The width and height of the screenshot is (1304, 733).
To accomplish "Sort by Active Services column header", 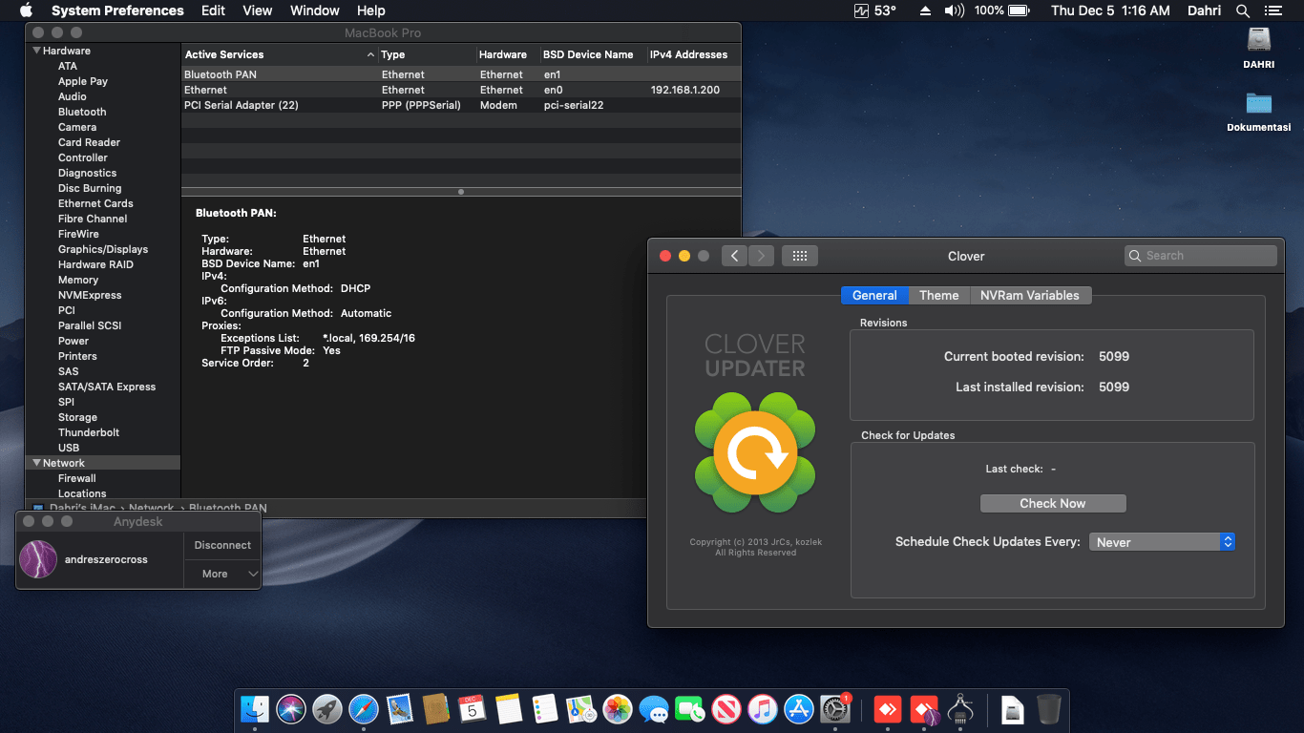I will pyautogui.click(x=279, y=54).
